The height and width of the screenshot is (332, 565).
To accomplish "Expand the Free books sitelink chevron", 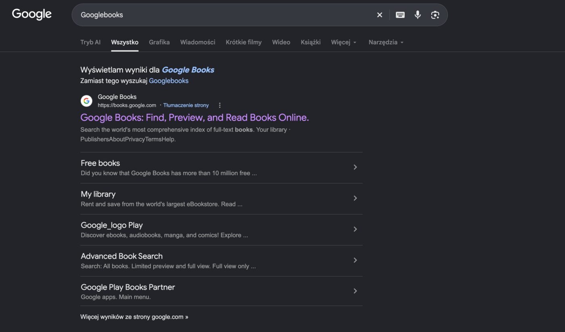I will tap(355, 167).
